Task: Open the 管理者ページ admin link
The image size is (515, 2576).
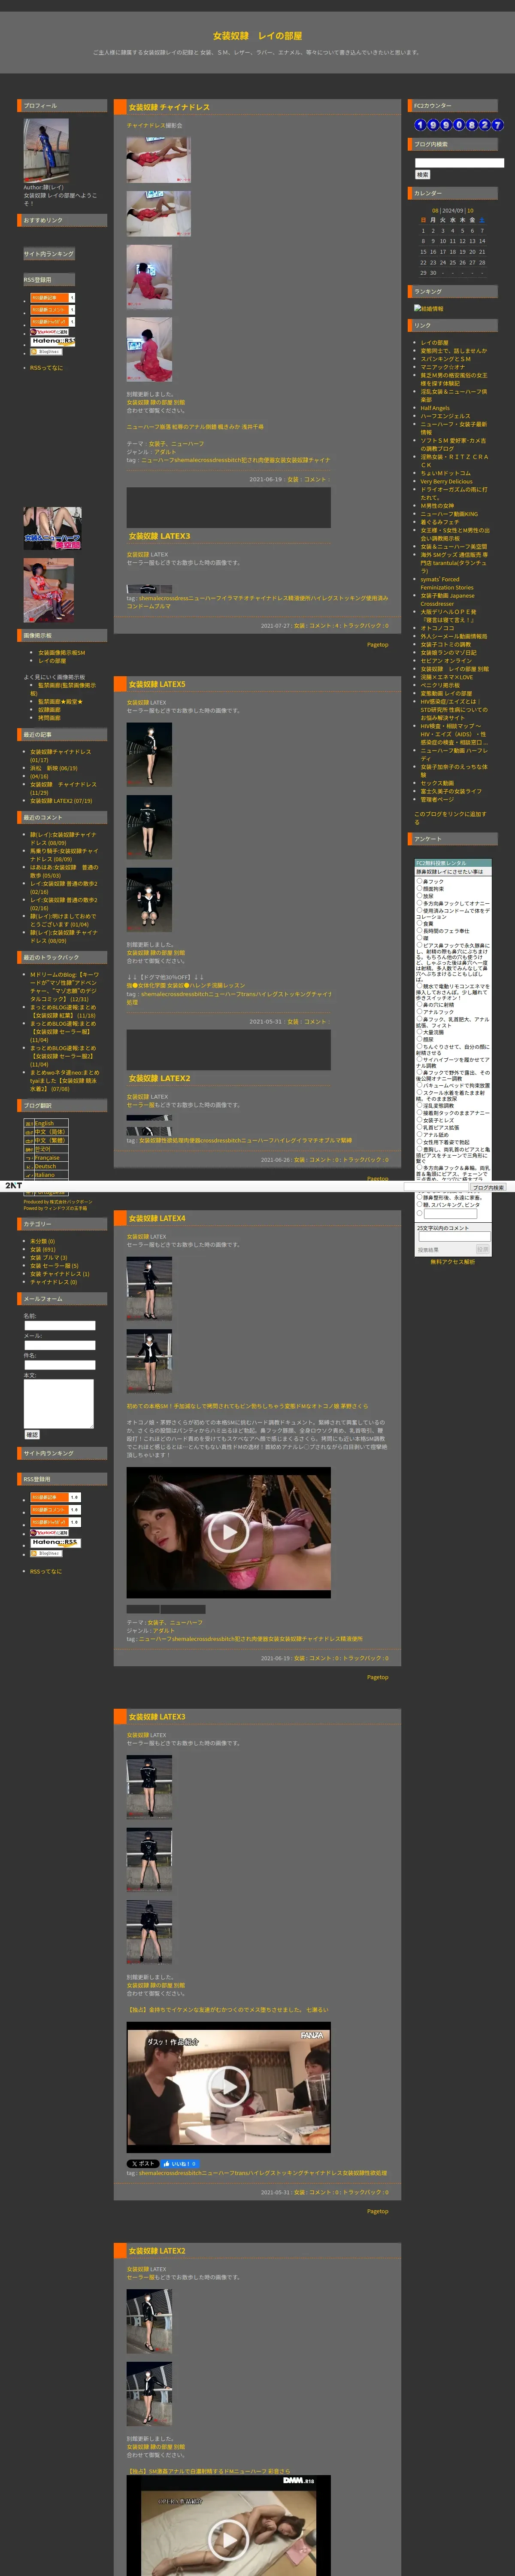Action: [437, 799]
